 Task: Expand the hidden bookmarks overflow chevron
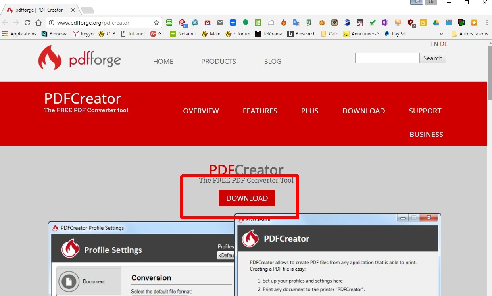[x=441, y=34]
